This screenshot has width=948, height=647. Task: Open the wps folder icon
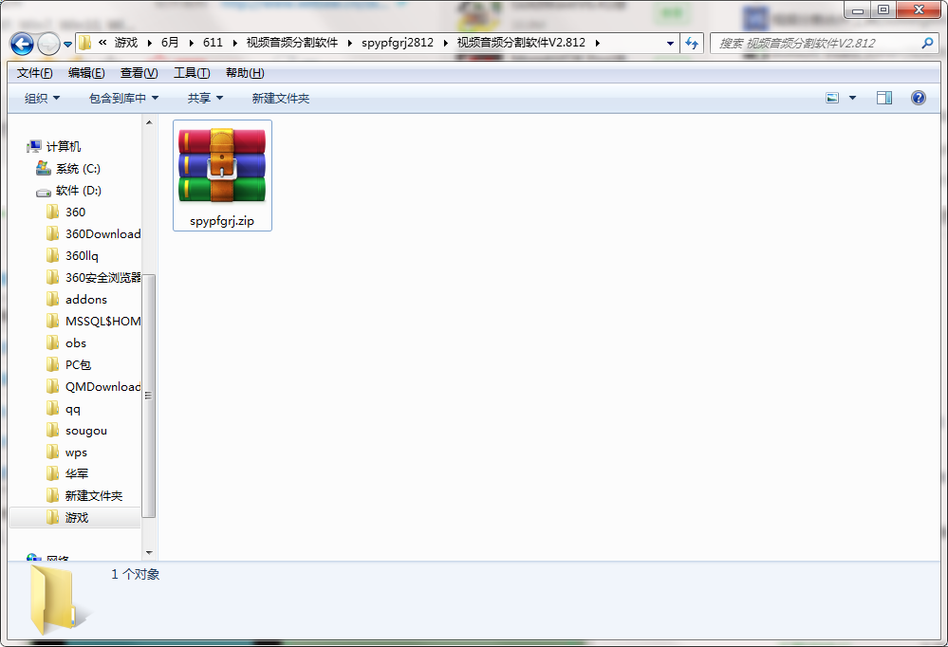[x=52, y=453]
